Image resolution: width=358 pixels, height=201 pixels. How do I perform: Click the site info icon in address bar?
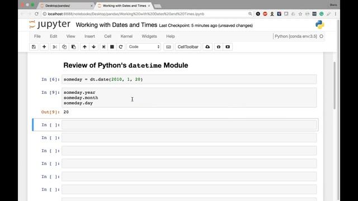(x=45, y=14)
